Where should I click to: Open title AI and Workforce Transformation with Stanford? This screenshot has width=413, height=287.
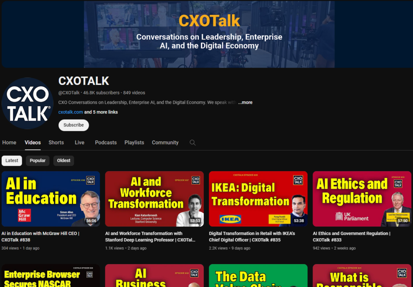pos(150,237)
